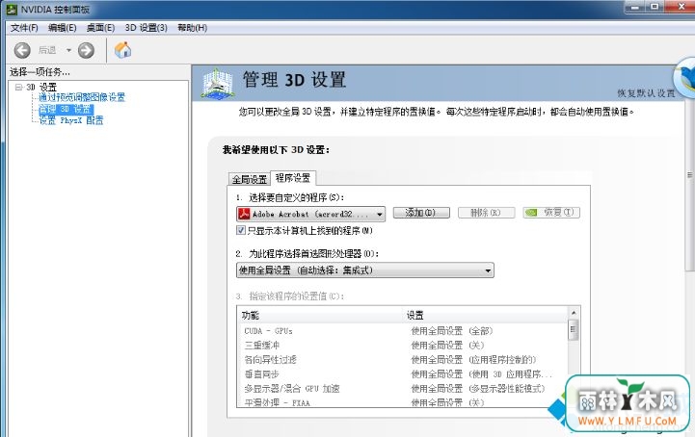Open the 编辑(E) menu
Viewport: 695px width, 437px height.
pos(62,28)
